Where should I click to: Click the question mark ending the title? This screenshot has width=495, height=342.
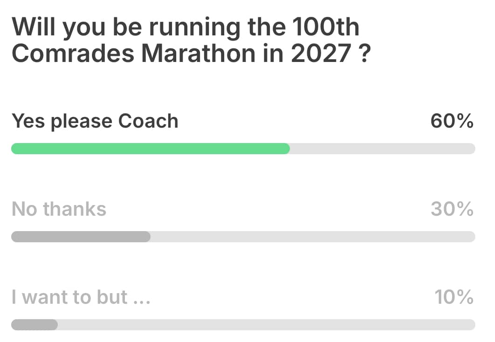364,53
